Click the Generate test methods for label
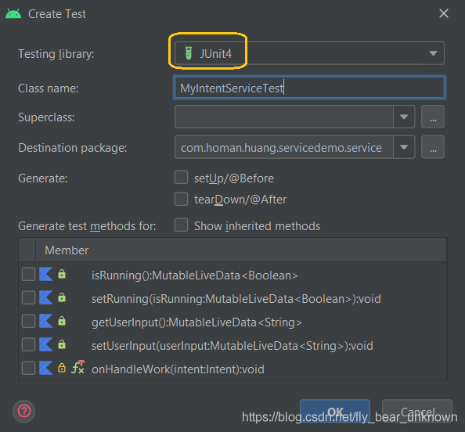Image resolution: width=465 pixels, height=432 pixels. [87, 226]
